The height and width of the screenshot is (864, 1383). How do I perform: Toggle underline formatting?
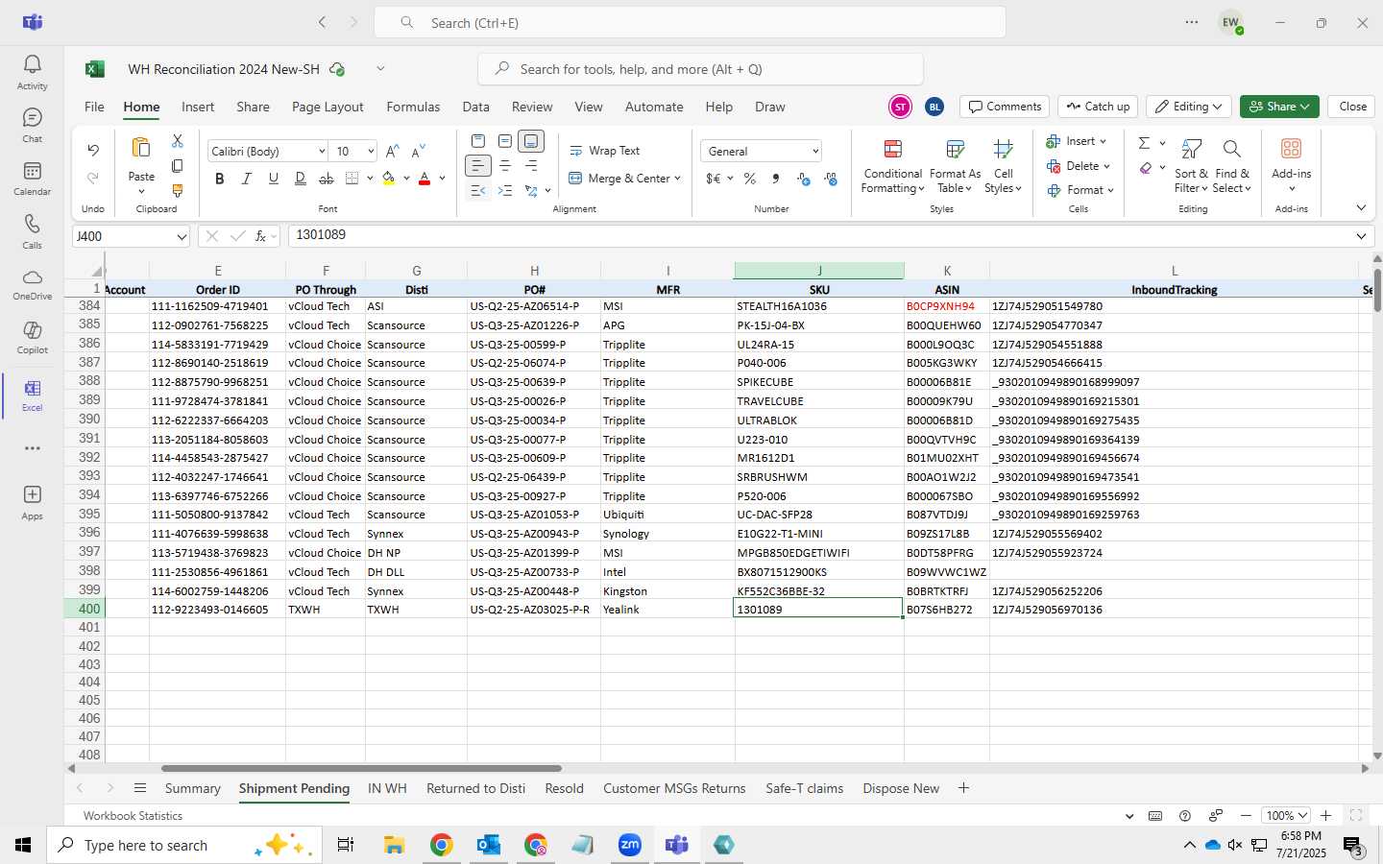click(274, 179)
